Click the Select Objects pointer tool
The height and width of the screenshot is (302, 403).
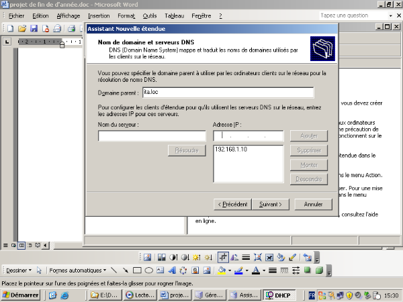click(40, 270)
